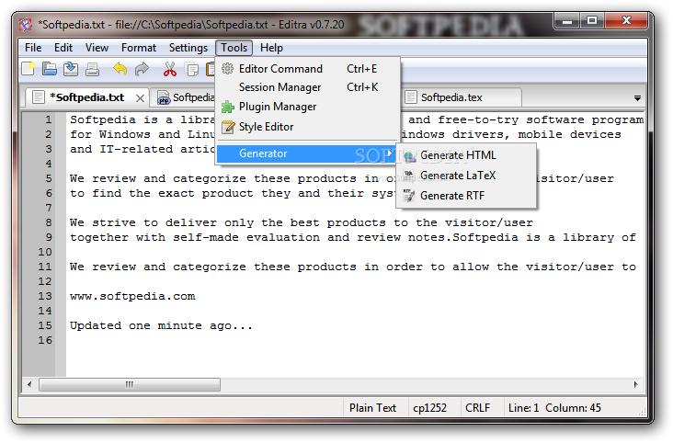
Task: Click the Editra app icon in title bar
Action: point(26,25)
